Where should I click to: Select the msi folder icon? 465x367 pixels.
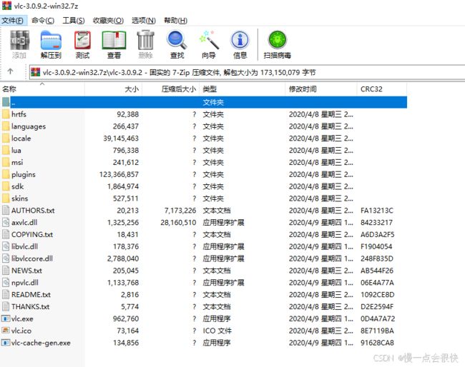coord(6,162)
